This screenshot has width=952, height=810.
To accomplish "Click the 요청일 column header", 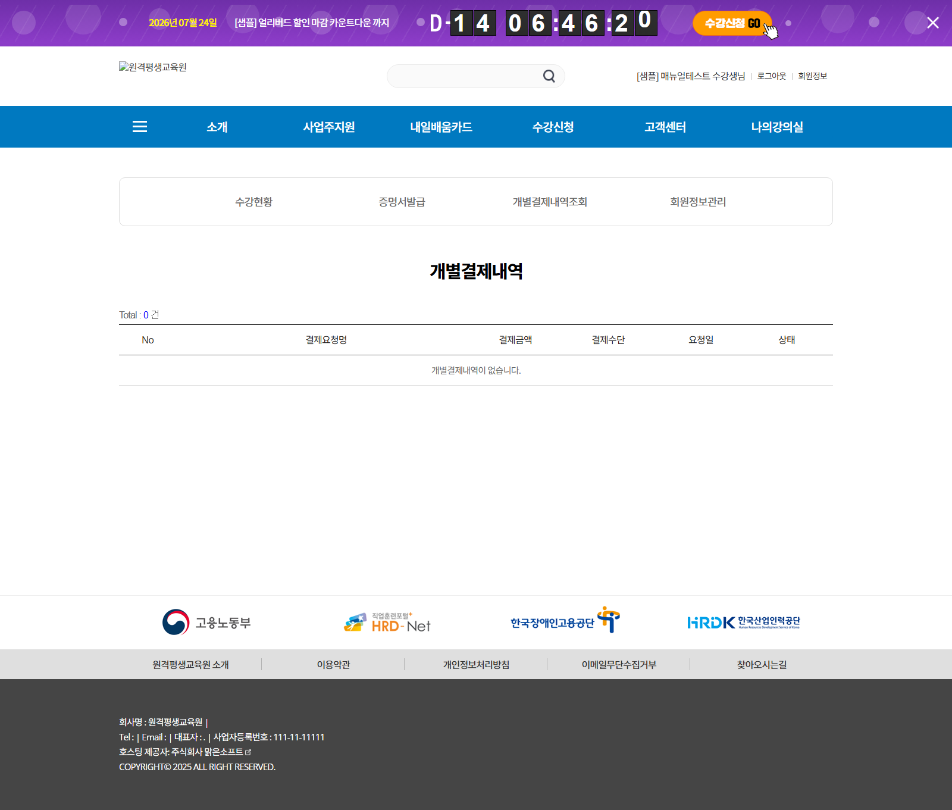I will pos(701,340).
